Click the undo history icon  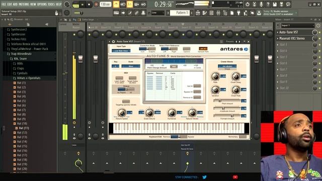[x=248, y=5]
